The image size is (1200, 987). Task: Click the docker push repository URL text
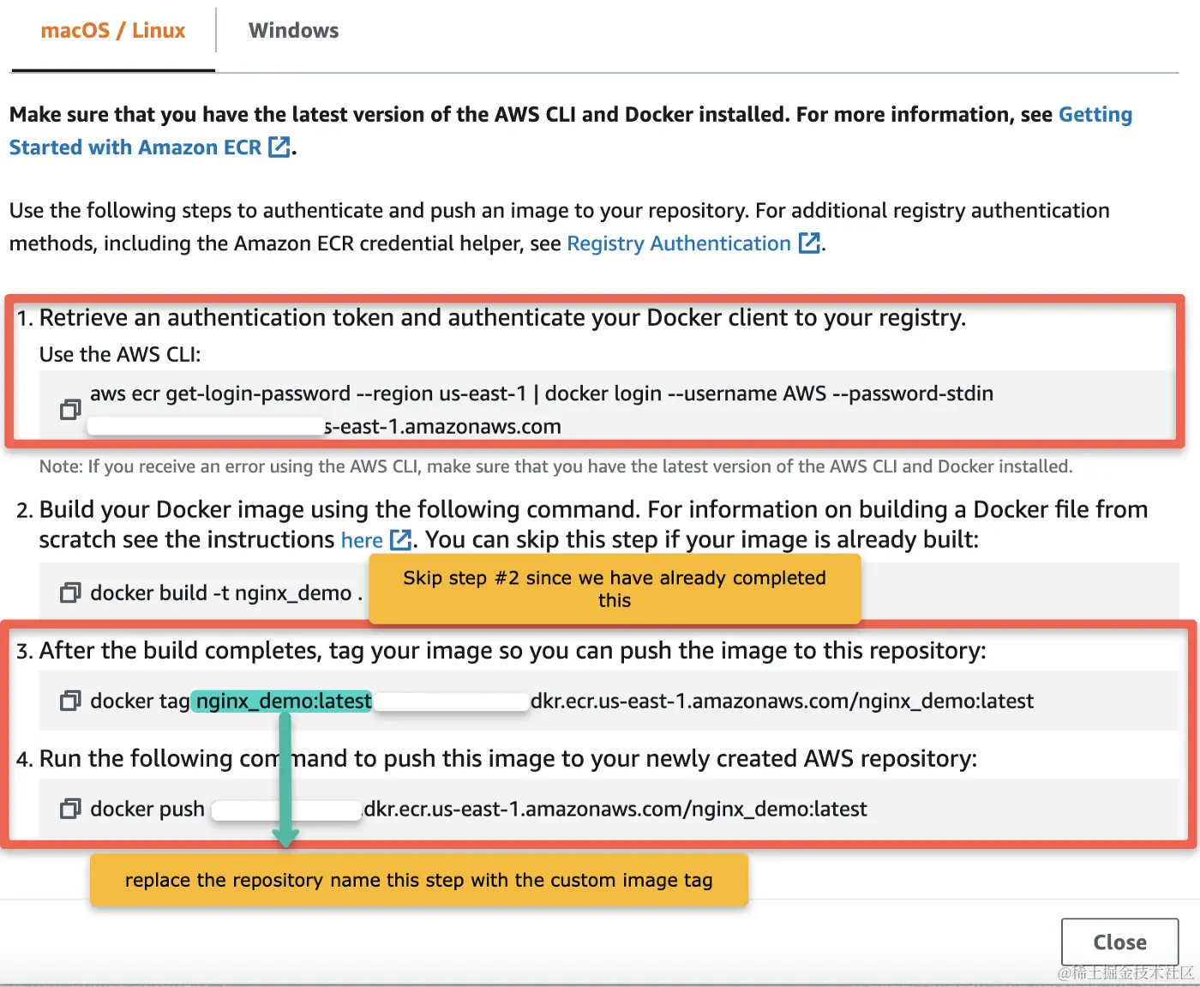click(x=615, y=809)
